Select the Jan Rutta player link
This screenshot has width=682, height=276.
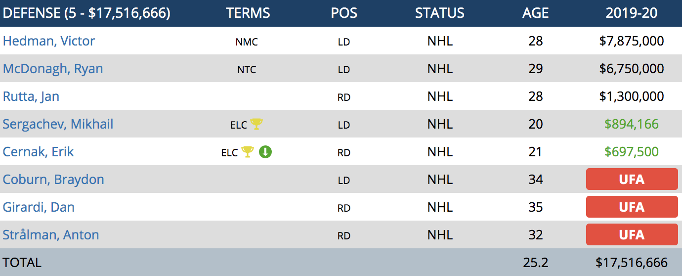[x=31, y=96]
